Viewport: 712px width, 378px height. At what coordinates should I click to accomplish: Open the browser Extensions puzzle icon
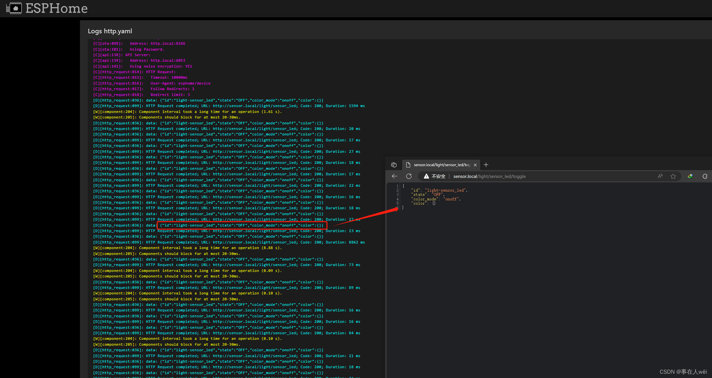(x=705, y=176)
